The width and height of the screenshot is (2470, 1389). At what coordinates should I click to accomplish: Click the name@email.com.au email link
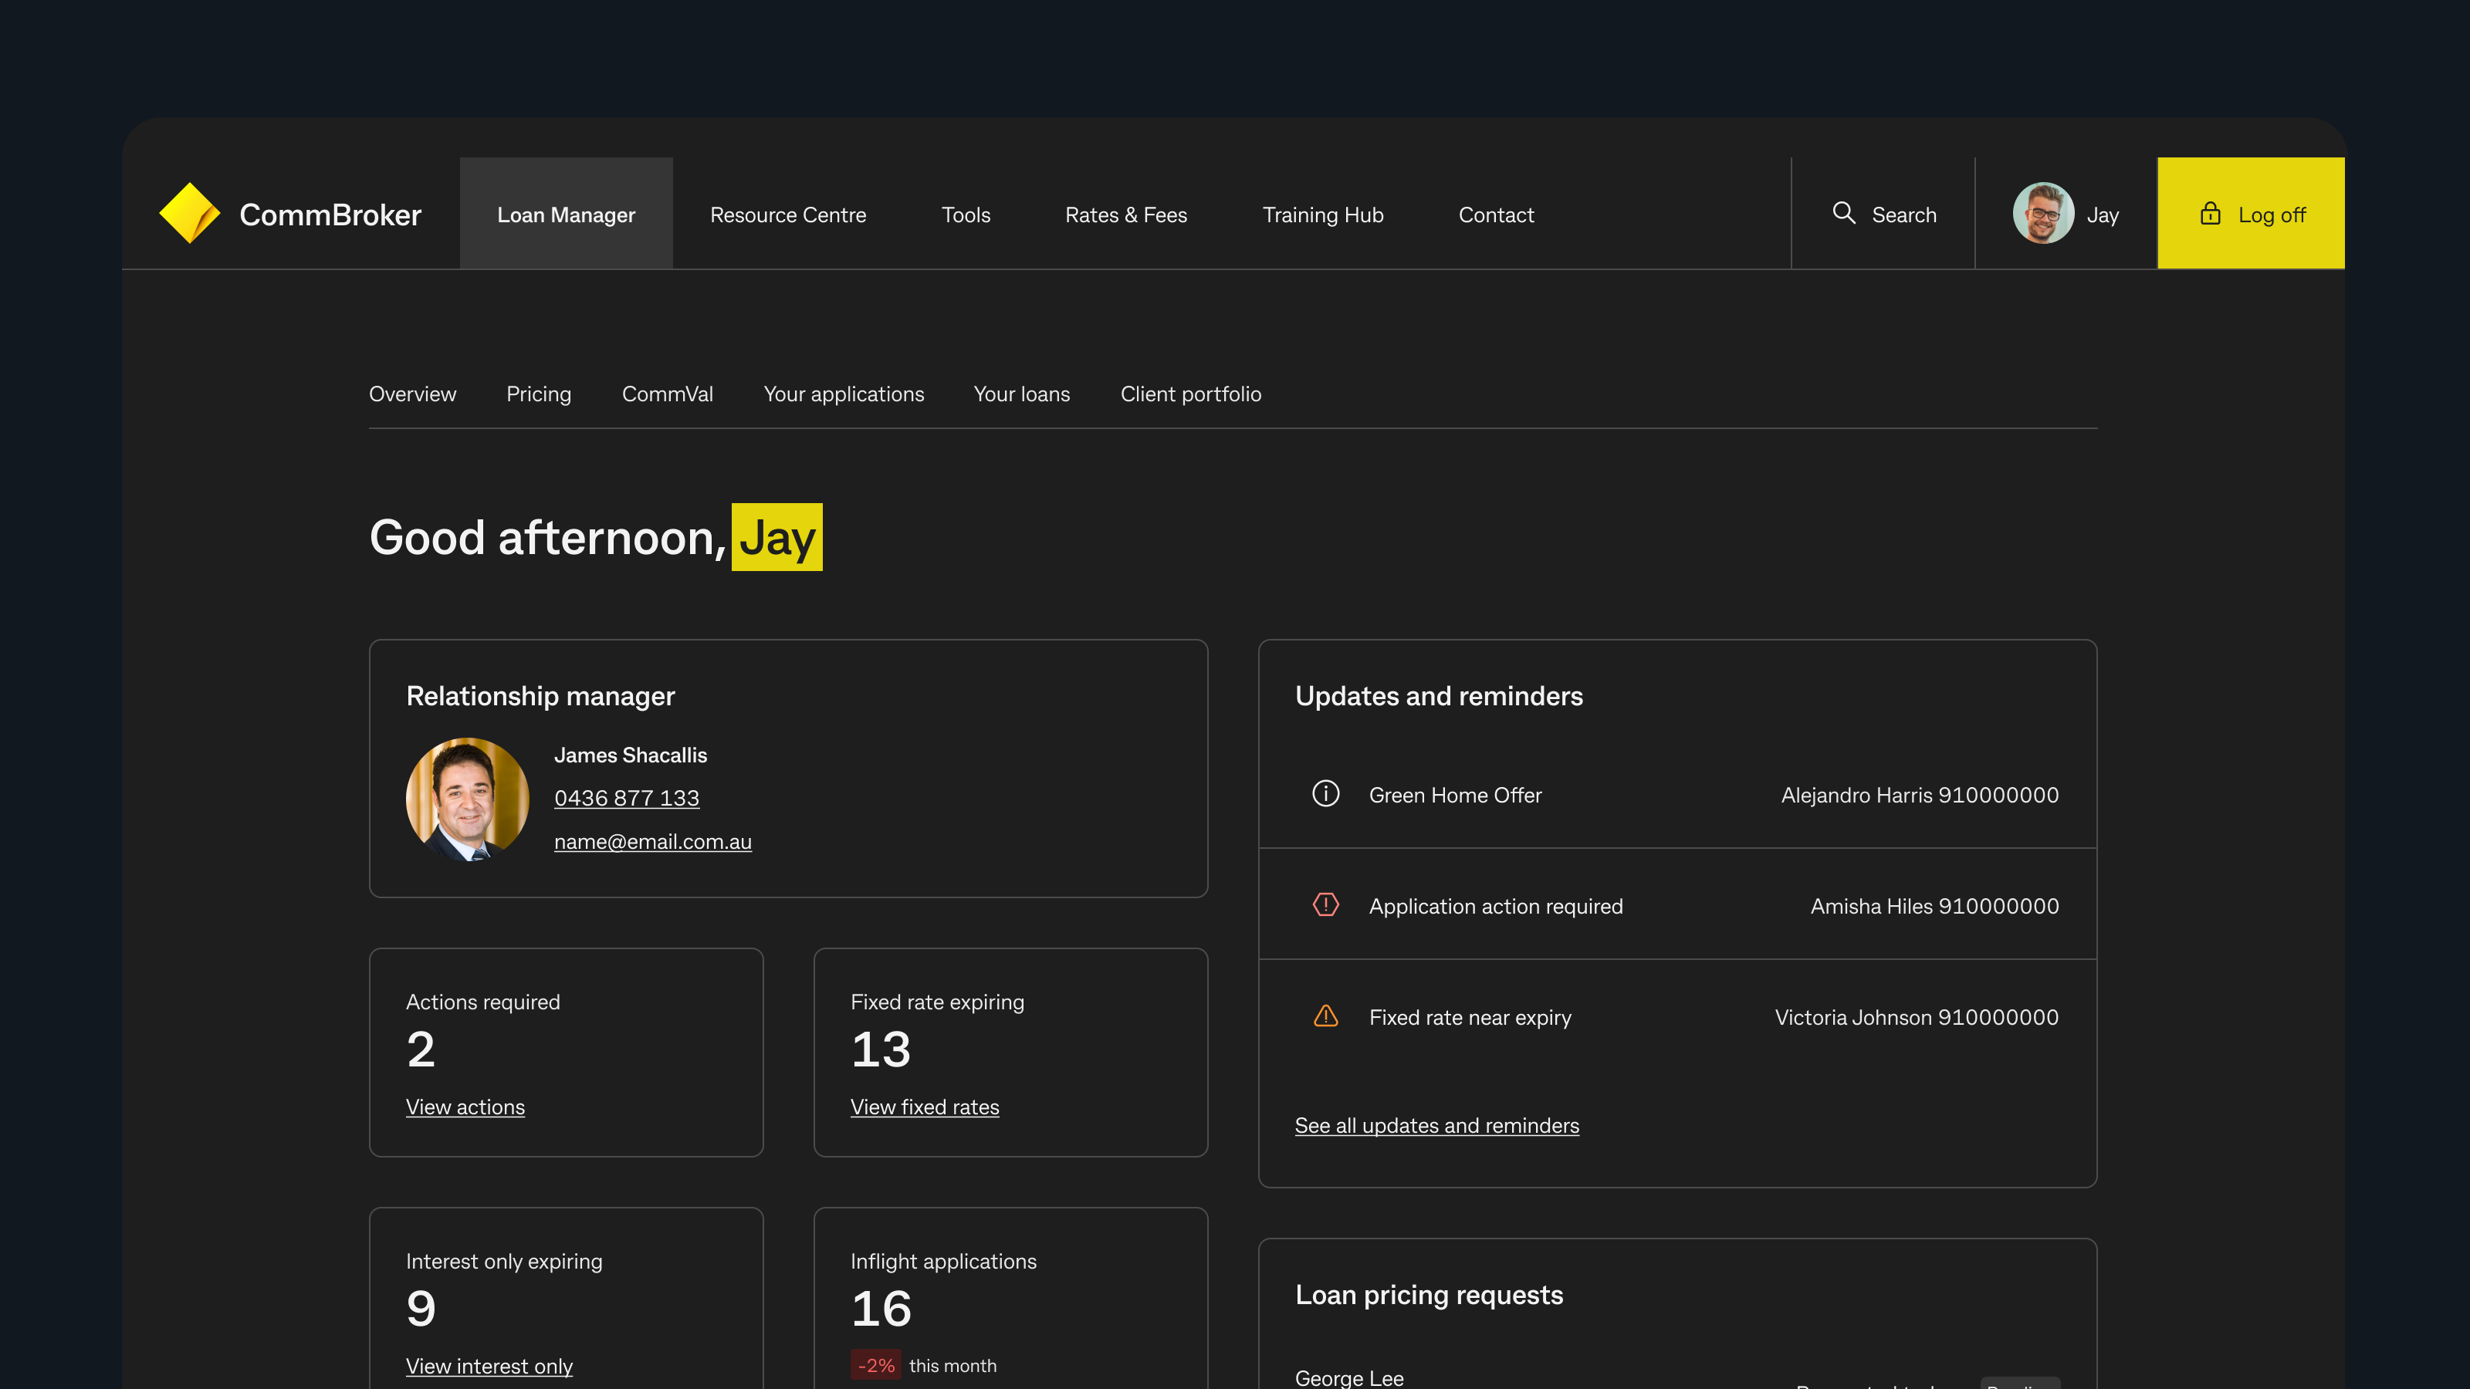point(652,842)
